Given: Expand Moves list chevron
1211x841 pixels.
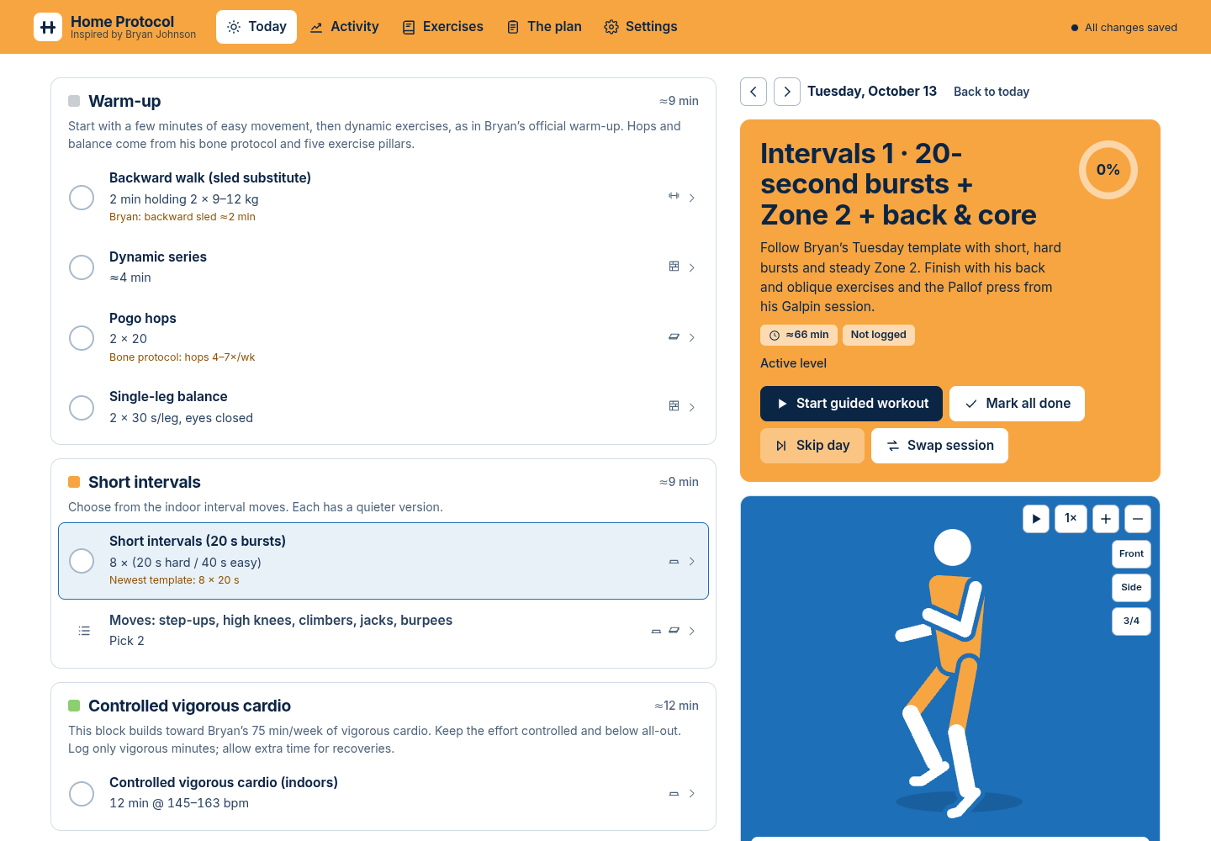Looking at the screenshot, I should click(692, 631).
